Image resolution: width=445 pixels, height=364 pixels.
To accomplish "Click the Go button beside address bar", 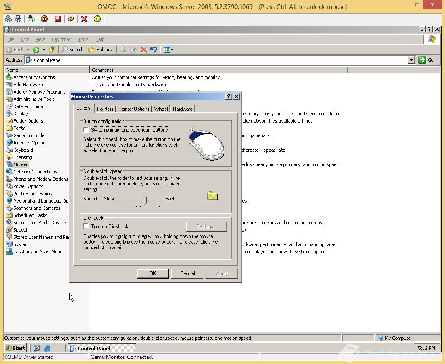I will [427, 60].
